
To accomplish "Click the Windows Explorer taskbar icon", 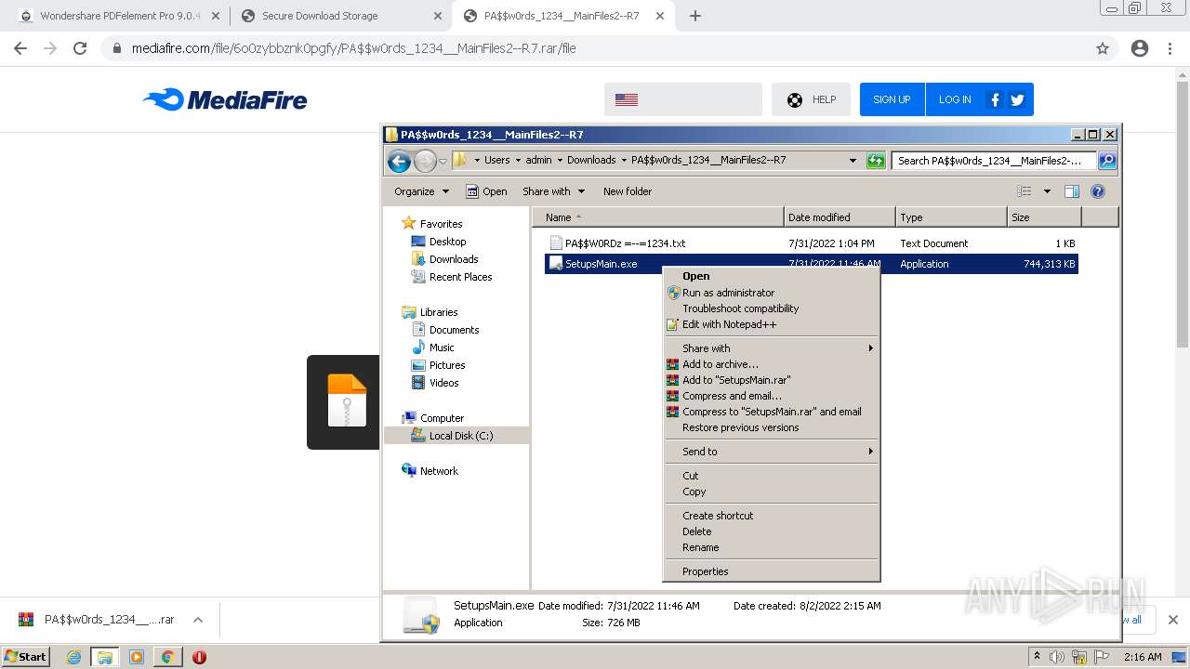I will [105, 657].
